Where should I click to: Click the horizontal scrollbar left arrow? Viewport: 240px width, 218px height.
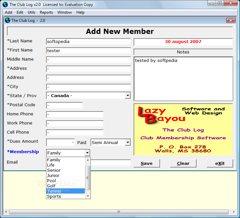point(6,212)
